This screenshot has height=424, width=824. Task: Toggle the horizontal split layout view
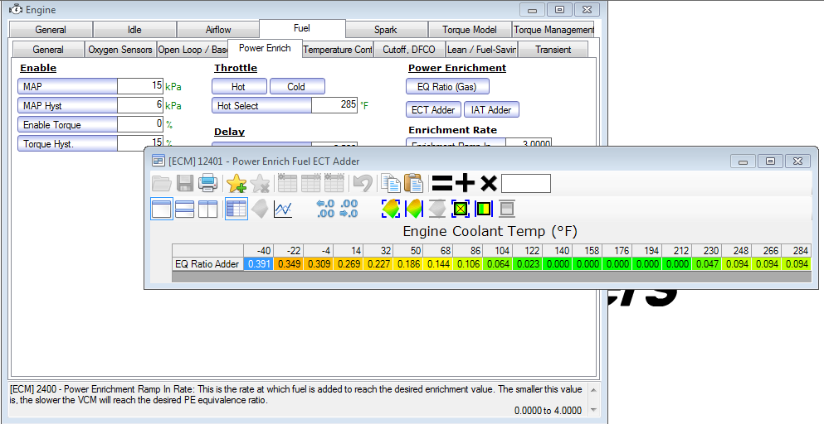tap(184, 210)
